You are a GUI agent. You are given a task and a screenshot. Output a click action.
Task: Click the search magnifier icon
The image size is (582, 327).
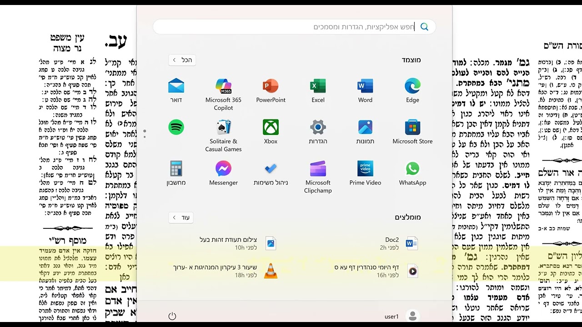[x=424, y=27]
